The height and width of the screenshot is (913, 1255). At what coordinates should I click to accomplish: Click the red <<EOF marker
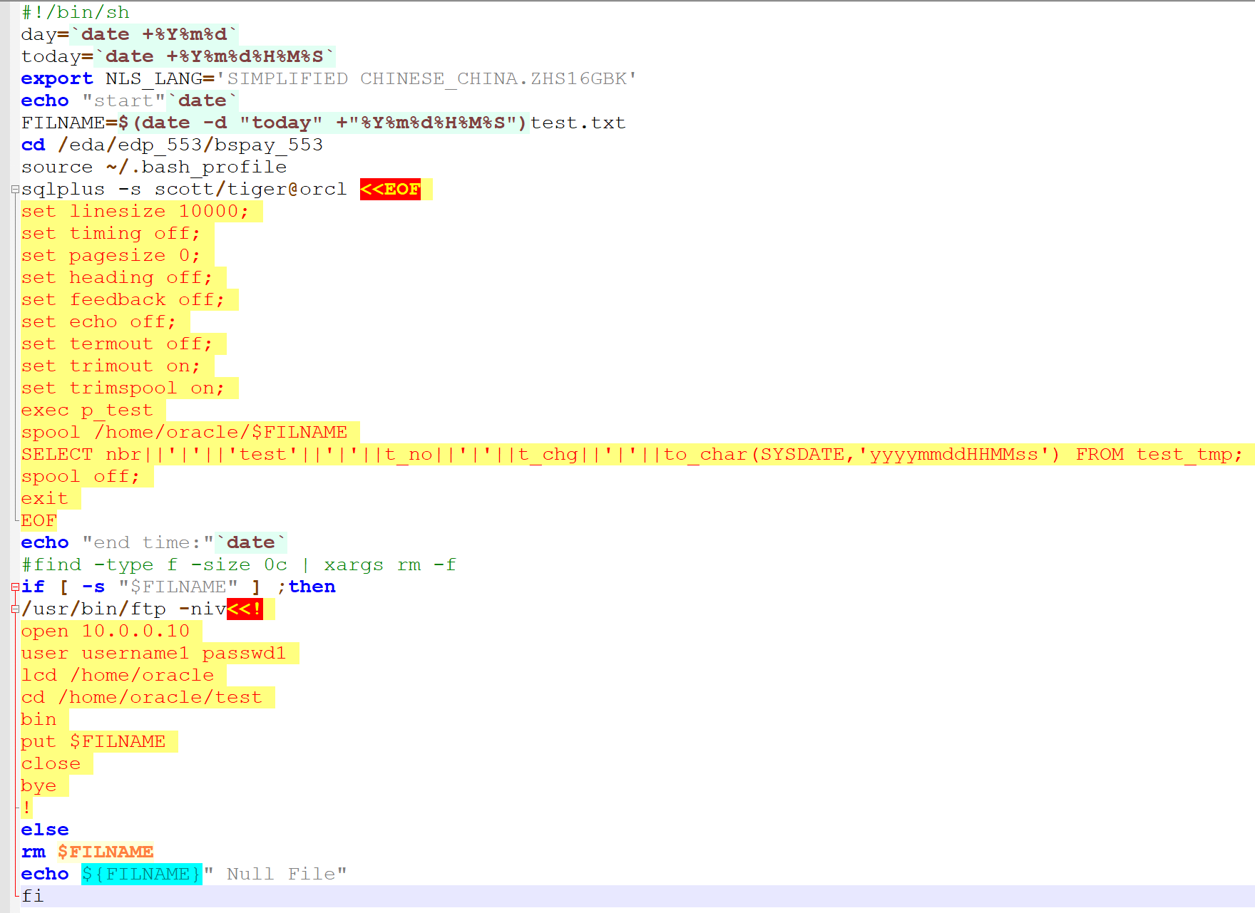pyautogui.click(x=390, y=190)
